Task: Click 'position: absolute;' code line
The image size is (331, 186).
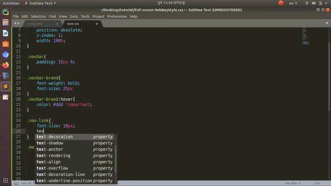Action: point(59,30)
